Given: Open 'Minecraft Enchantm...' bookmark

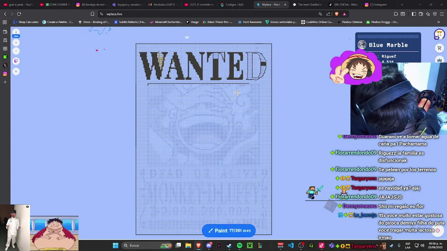Looking at the screenshot, I should pyautogui.click(x=166, y=22).
